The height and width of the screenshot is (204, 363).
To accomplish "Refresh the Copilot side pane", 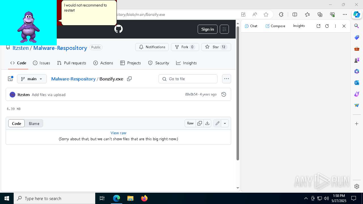I will click(x=327, y=26).
